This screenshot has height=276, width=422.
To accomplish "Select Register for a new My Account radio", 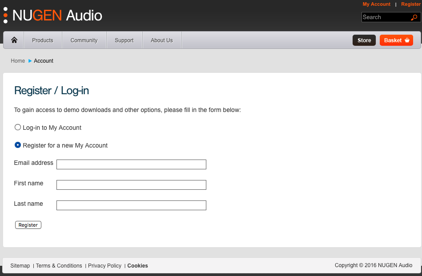I will tap(17, 145).
